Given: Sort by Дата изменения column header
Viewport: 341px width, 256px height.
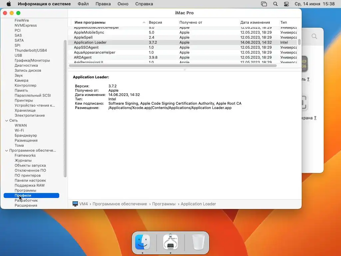Looking at the screenshot, I should 255,22.
